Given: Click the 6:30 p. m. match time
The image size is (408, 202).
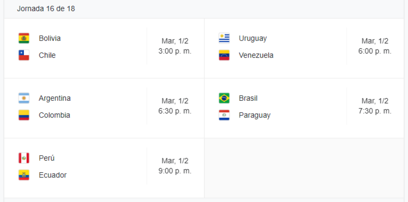Looking at the screenshot, I should [x=175, y=111].
